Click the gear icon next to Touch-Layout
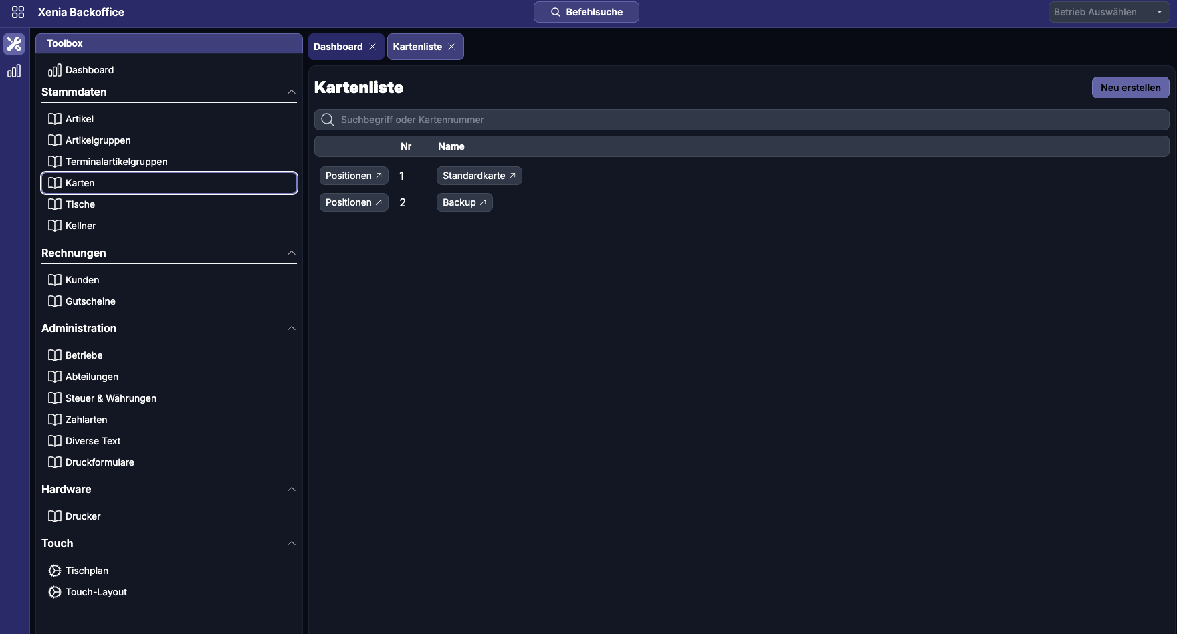This screenshot has width=1177, height=634. (55, 592)
